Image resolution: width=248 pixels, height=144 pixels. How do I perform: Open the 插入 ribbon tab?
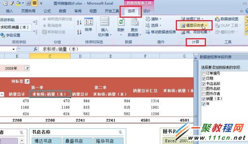[x=9, y=11]
